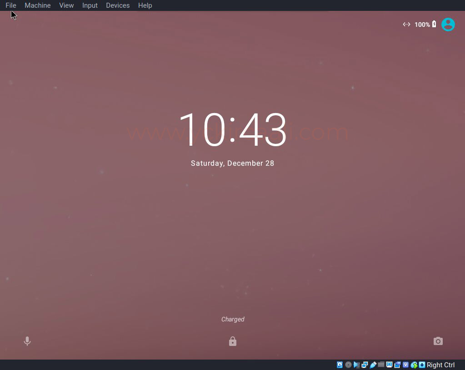Click the Right Ctrl host key label
This screenshot has height=370, width=465.
coord(440,365)
